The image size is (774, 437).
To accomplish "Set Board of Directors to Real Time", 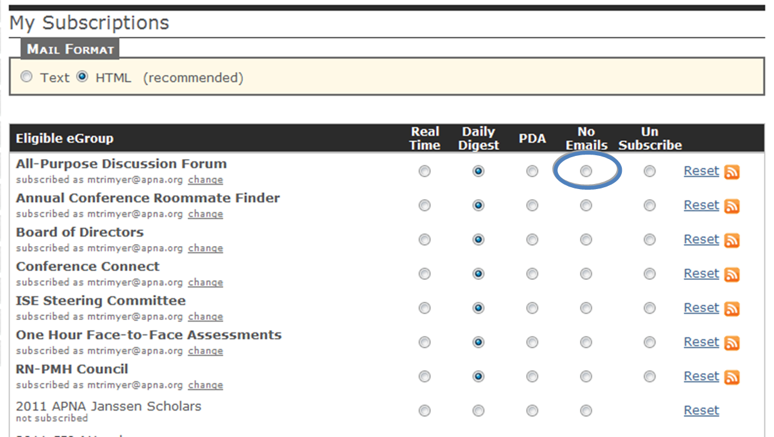I will (425, 240).
